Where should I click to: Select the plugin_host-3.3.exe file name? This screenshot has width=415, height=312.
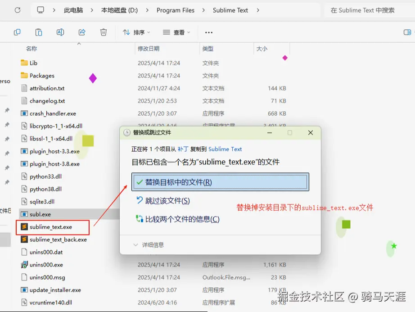point(54,151)
